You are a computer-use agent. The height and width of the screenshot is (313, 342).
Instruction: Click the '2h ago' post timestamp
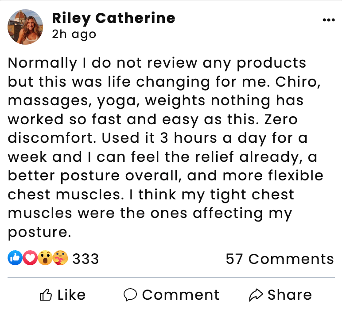pyautogui.click(x=74, y=34)
